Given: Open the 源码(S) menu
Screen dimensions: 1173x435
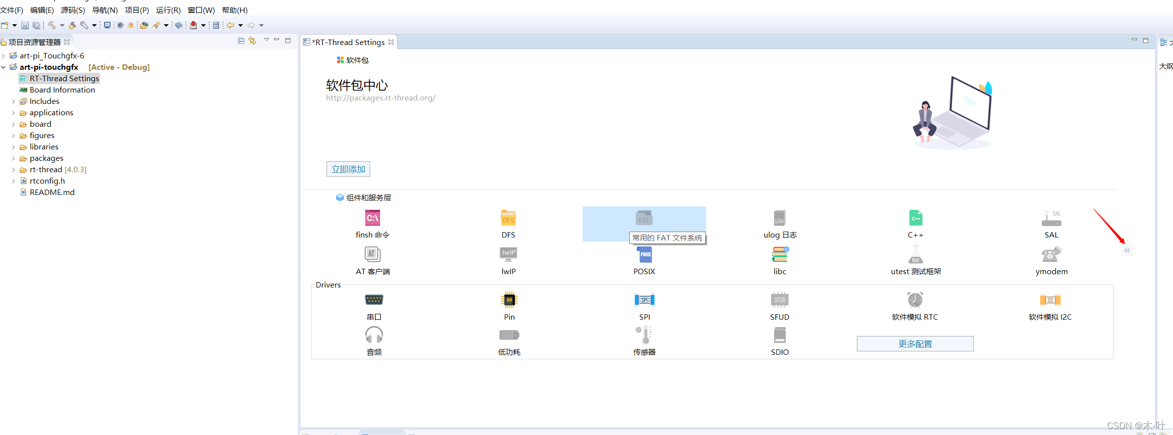Looking at the screenshot, I should [73, 10].
